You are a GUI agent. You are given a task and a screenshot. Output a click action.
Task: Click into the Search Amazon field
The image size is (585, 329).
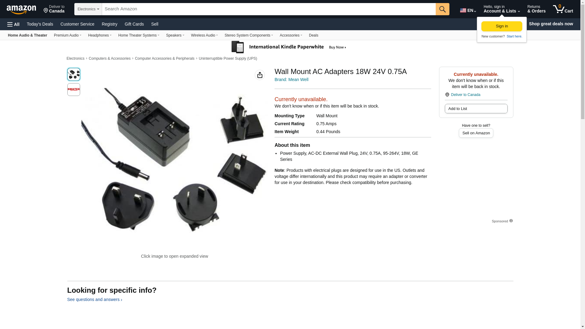(269, 9)
